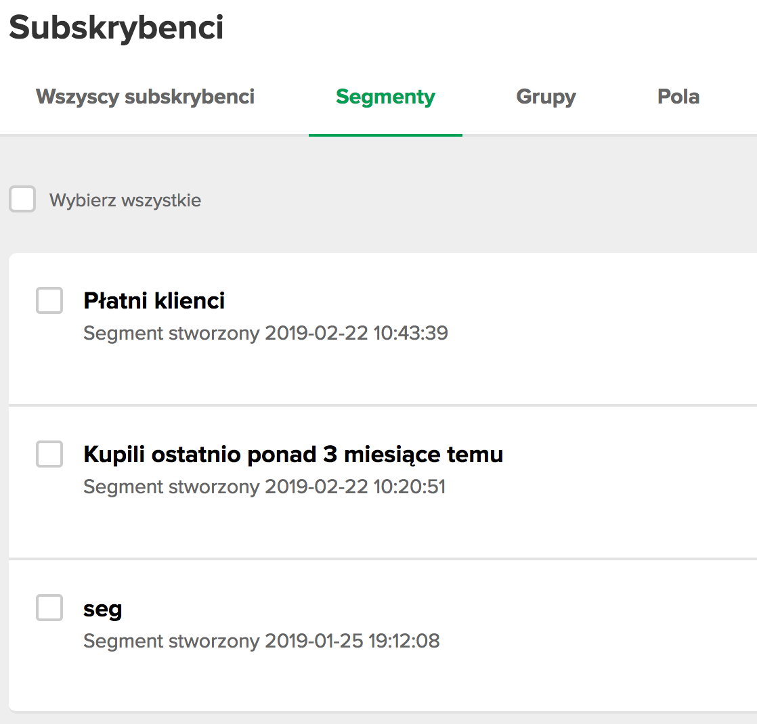The image size is (757, 724).
Task: Click the "Wybierz wszystkie" label text
Action: coord(124,200)
